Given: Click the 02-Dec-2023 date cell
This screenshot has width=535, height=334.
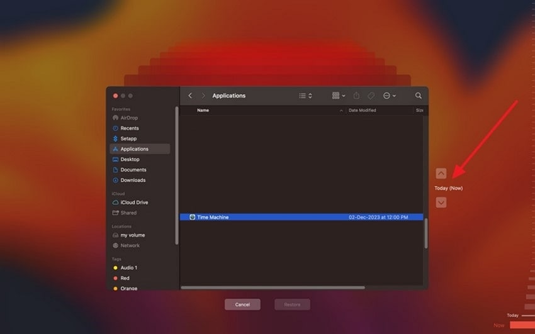Looking at the screenshot, I should tap(378, 217).
